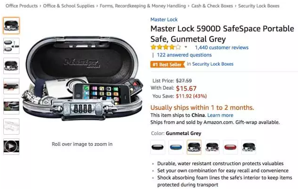
Task: Show the fourth thumbnail with closed safe side view
Action: tap(11, 86)
